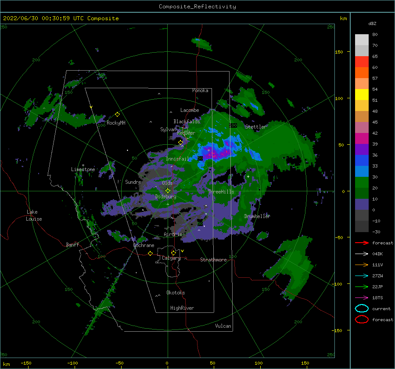Screen dimensions: 395x369
Task: Click the yellow 54 dBZ color swatch
Action: pos(362,94)
